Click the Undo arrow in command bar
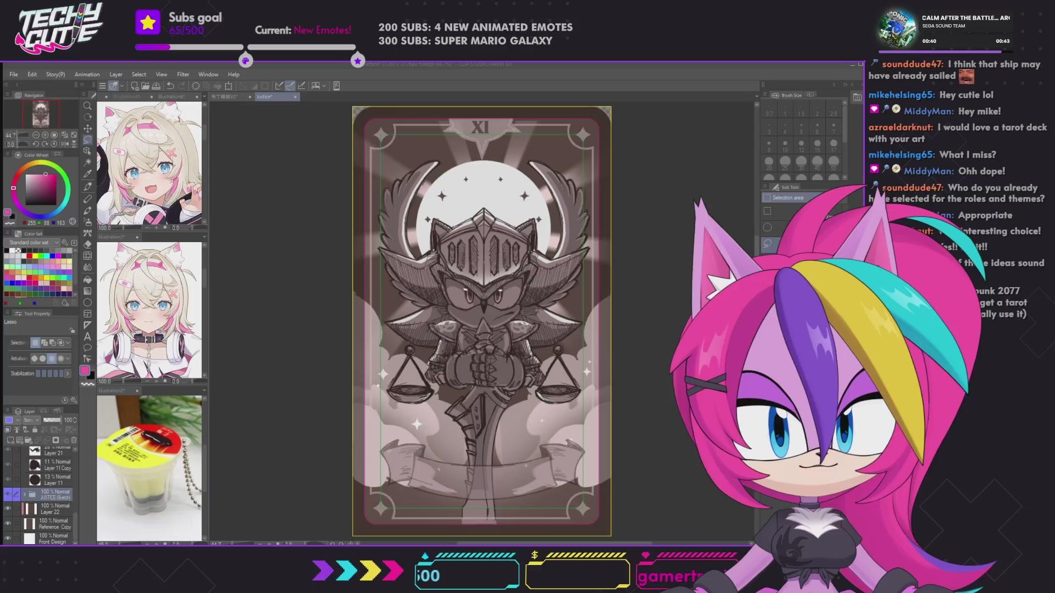This screenshot has width=1055, height=593. click(x=170, y=86)
